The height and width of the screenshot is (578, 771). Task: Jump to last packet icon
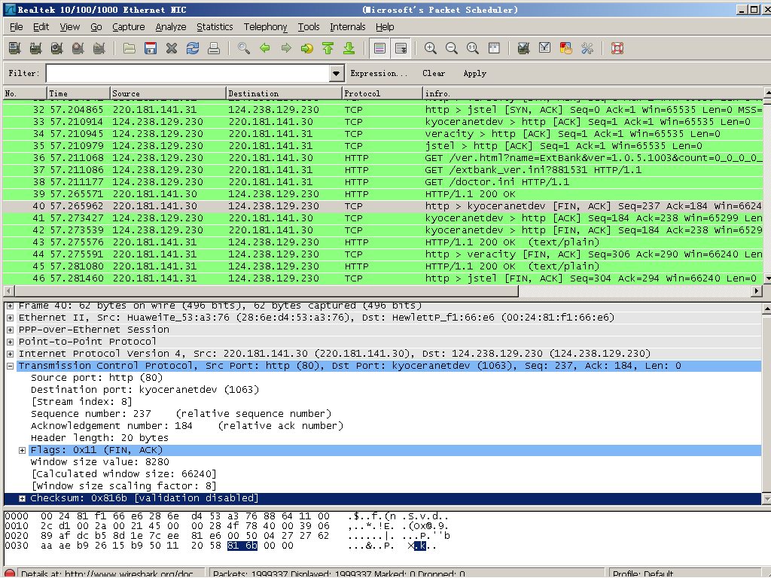coord(349,48)
